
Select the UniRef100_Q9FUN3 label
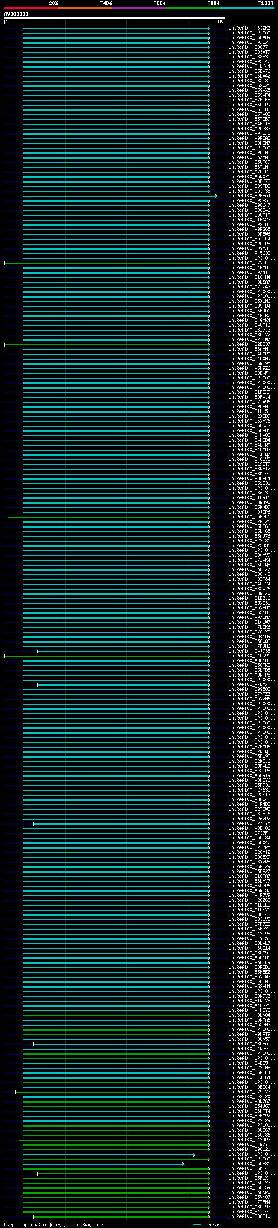point(249,152)
